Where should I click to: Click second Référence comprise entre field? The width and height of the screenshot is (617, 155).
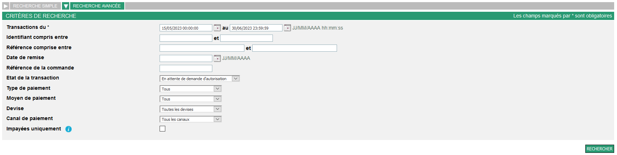(x=295, y=48)
